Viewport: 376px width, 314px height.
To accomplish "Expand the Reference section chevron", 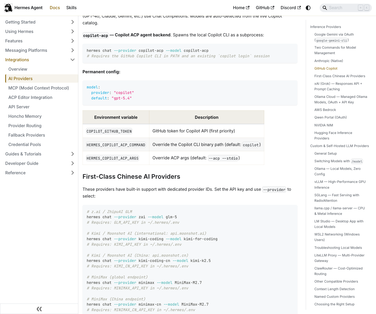I will click(73, 173).
